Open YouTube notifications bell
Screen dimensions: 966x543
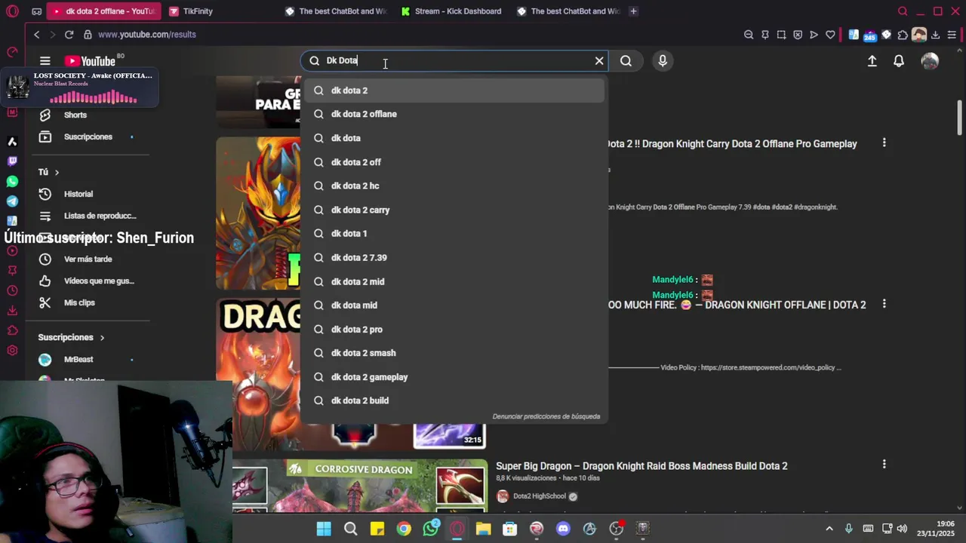click(x=899, y=61)
